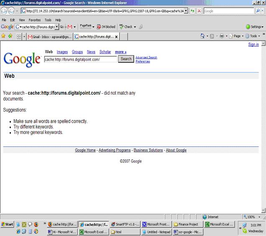Open the Favorites menu
Image resolution: width=266 pixels, height=236 pixels.
coord(35,20)
